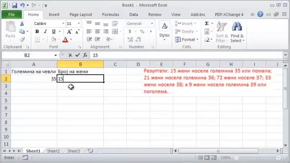Click the Save icon in Quick Access Toolbar
290x163 pixels.
click(x=14, y=5)
